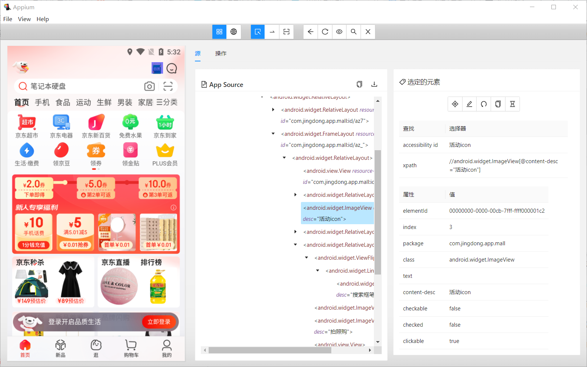Tap the camera icon in the phone search bar
Image resolution: width=587 pixels, height=367 pixels.
click(149, 86)
